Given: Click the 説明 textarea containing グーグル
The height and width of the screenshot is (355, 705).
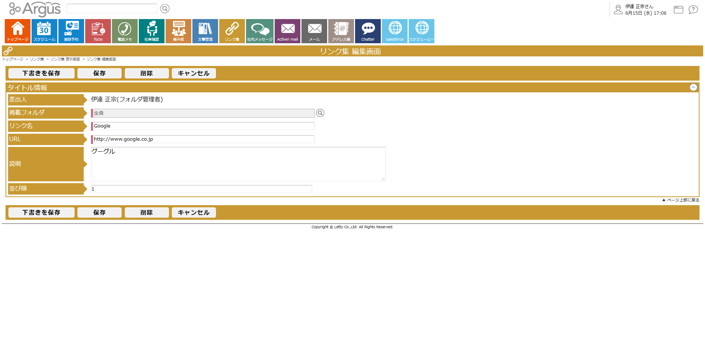Looking at the screenshot, I should tap(238, 164).
